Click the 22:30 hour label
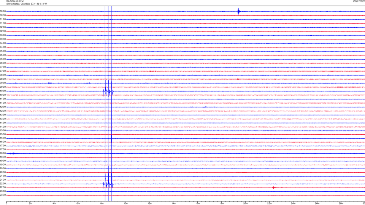The width and height of the screenshot is (365, 205). pyautogui.click(x=3, y=187)
